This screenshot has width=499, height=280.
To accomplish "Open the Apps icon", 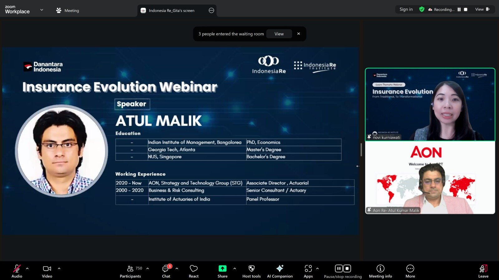I will (308, 271).
